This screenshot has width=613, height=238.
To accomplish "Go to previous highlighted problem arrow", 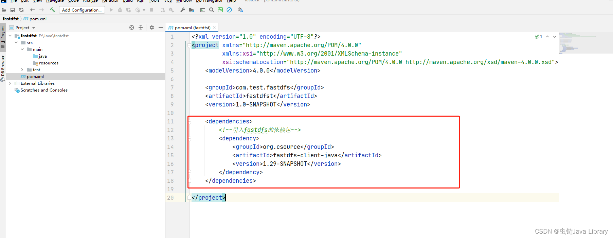I will [x=547, y=36].
